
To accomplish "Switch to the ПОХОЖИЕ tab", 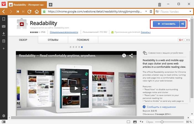I will [x=83, y=40].
